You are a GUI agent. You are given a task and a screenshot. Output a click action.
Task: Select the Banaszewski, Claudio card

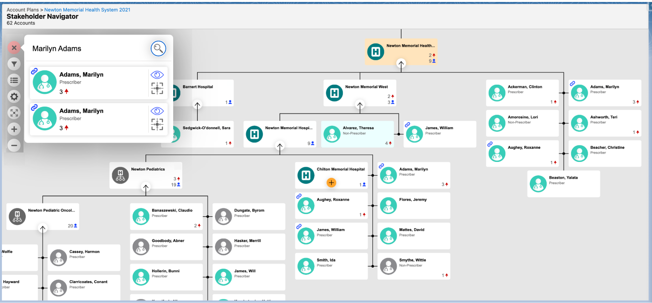click(x=166, y=217)
